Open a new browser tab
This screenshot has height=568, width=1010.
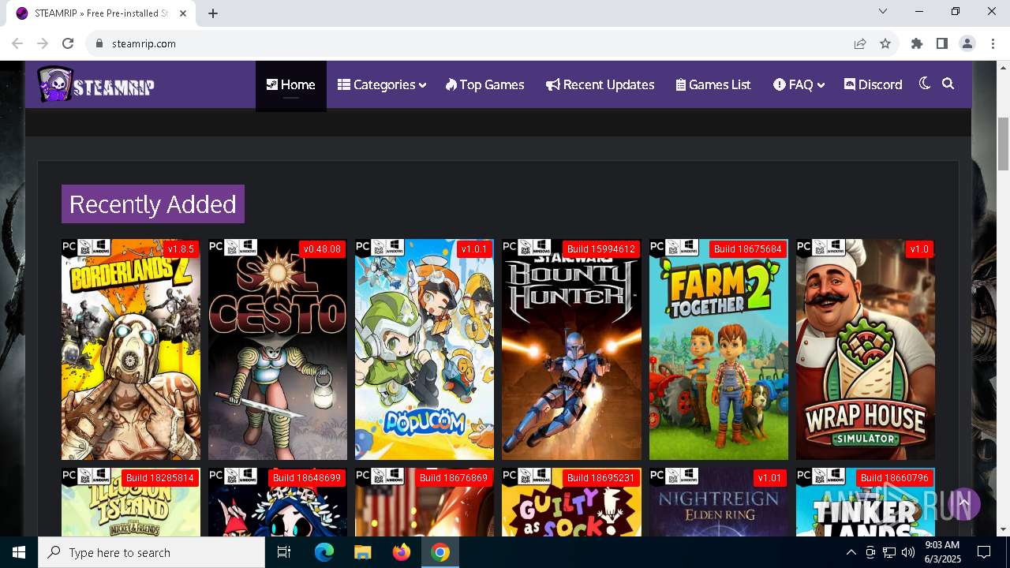pyautogui.click(x=213, y=13)
